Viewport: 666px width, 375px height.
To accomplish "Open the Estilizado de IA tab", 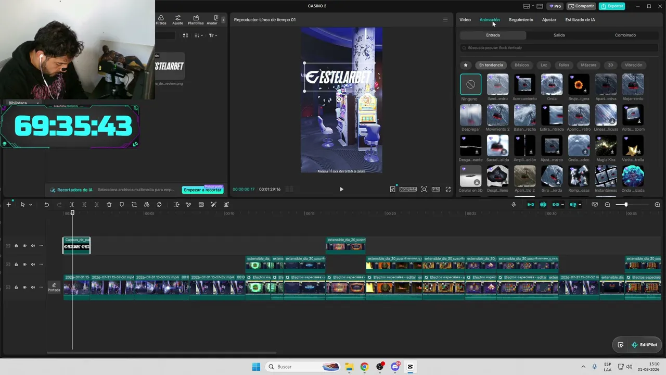I will [580, 20].
